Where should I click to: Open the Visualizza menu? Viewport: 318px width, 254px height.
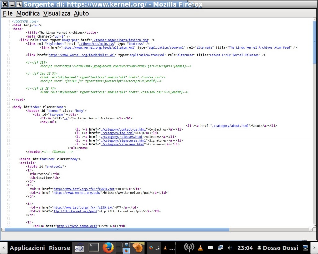point(57,13)
